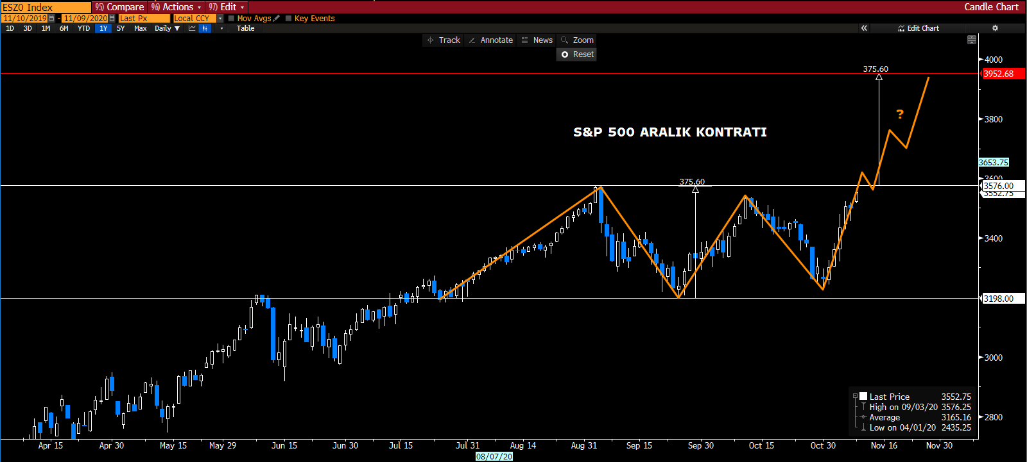
Task: Click the red 3952.68 price label
Action: (x=1003, y=74)
